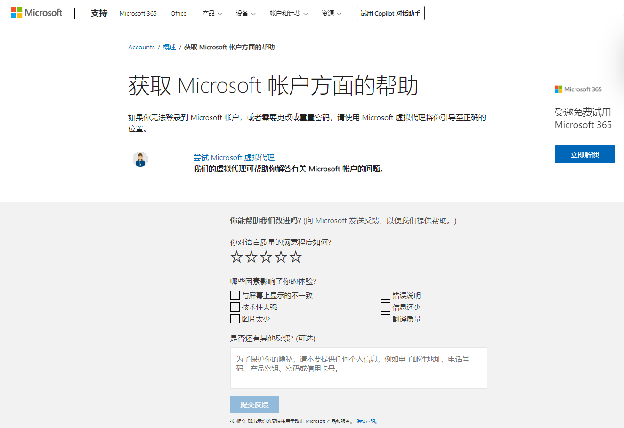Open the Accounts breadcrumb link
Screen dimensions: 624x428
pos(141,47)
